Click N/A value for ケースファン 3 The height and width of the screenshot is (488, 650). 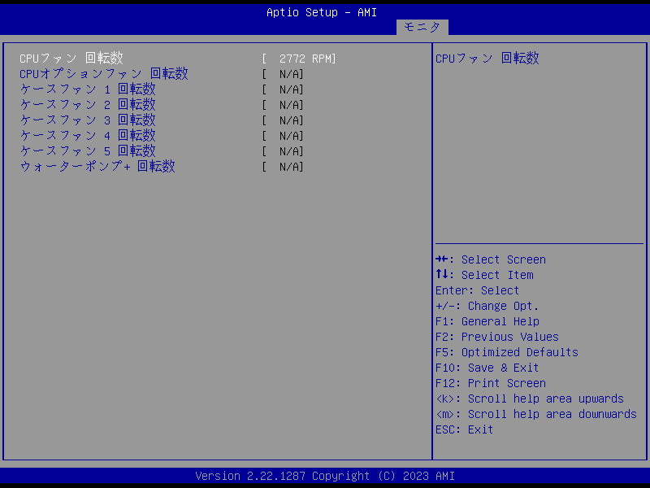[283, 120]
